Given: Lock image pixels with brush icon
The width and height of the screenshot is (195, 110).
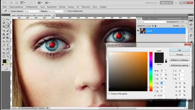Looking at the screenshot, I should tap(150, 26).
